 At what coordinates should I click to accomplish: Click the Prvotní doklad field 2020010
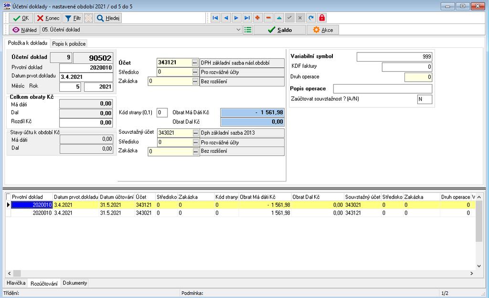[x=86, y=68]
